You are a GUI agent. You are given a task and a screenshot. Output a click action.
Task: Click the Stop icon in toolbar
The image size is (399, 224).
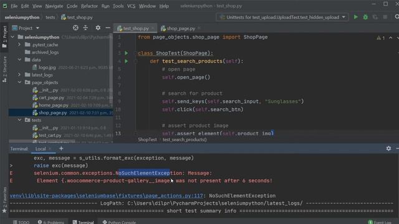tap(385, 17)
